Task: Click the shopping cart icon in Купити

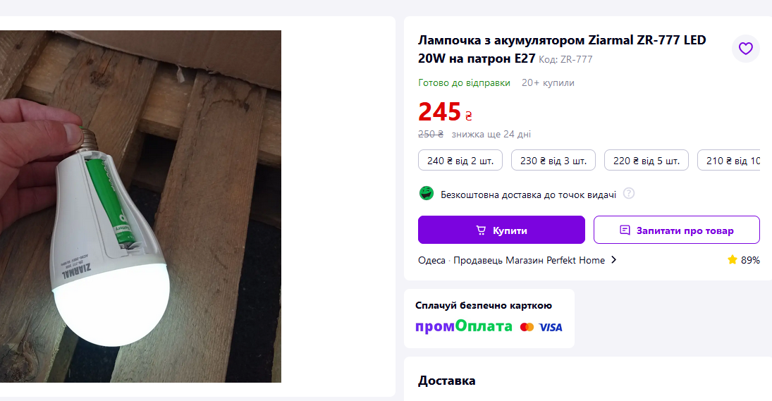Action: coord(481,230)
